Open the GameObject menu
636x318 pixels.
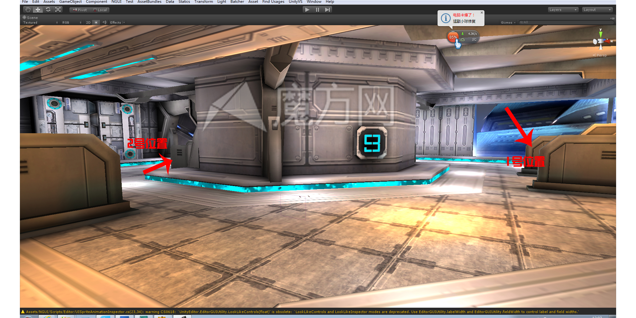pyautogui.click(x=70, y=2)
